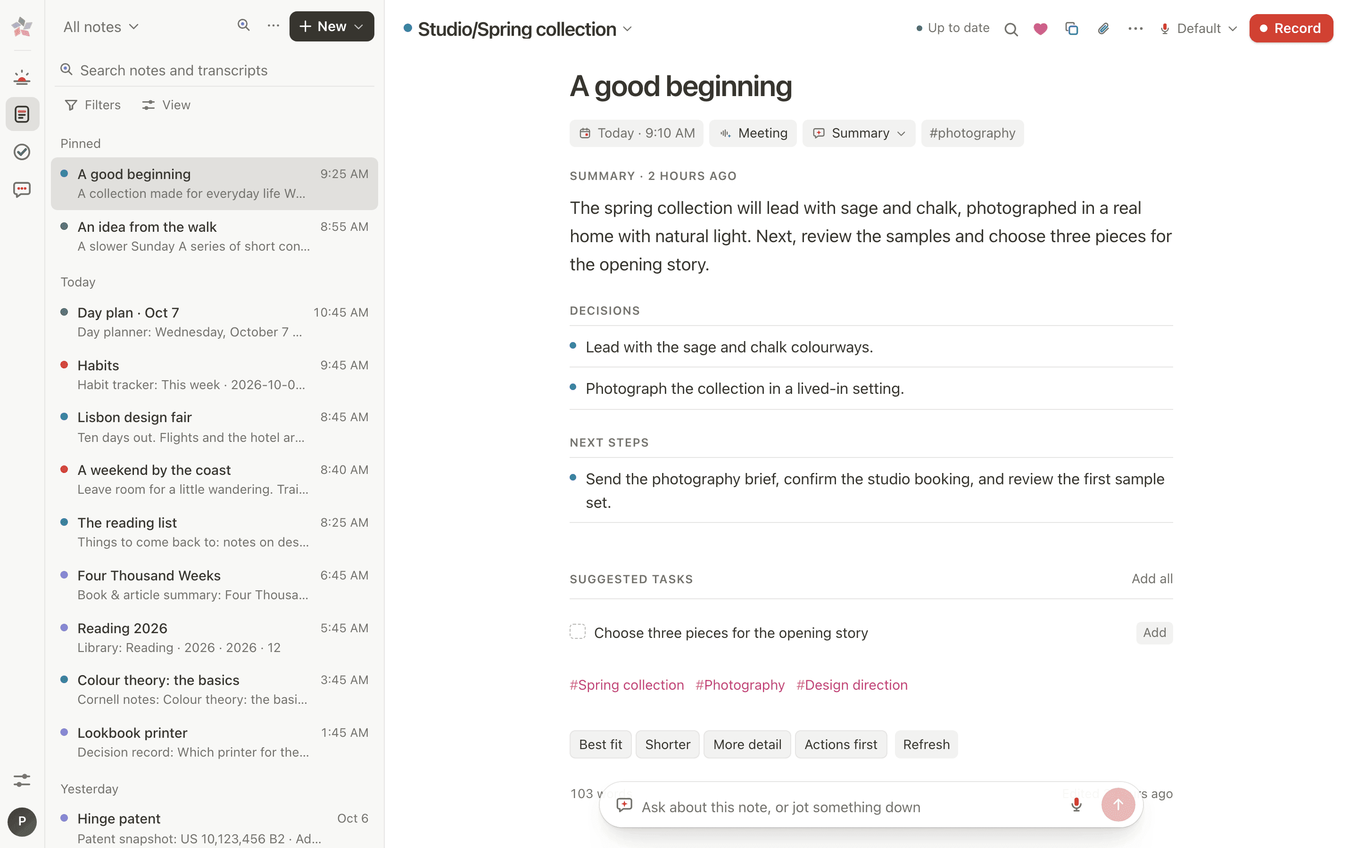This screenshot has height=848, width=1358.
Task: Click the profile avatar labeled P
Action: 22,822
